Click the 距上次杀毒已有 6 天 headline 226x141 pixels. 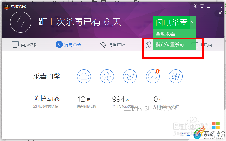point(80,22)
